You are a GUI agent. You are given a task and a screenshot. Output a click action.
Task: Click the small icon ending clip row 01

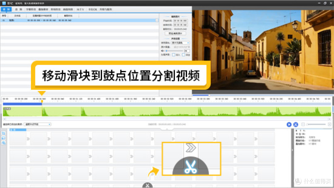(157, 20)
